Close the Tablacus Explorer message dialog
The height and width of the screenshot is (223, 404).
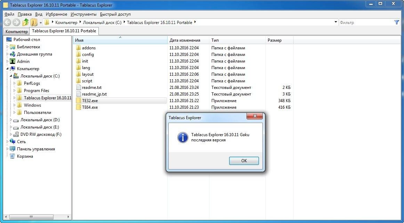point(254,116)
